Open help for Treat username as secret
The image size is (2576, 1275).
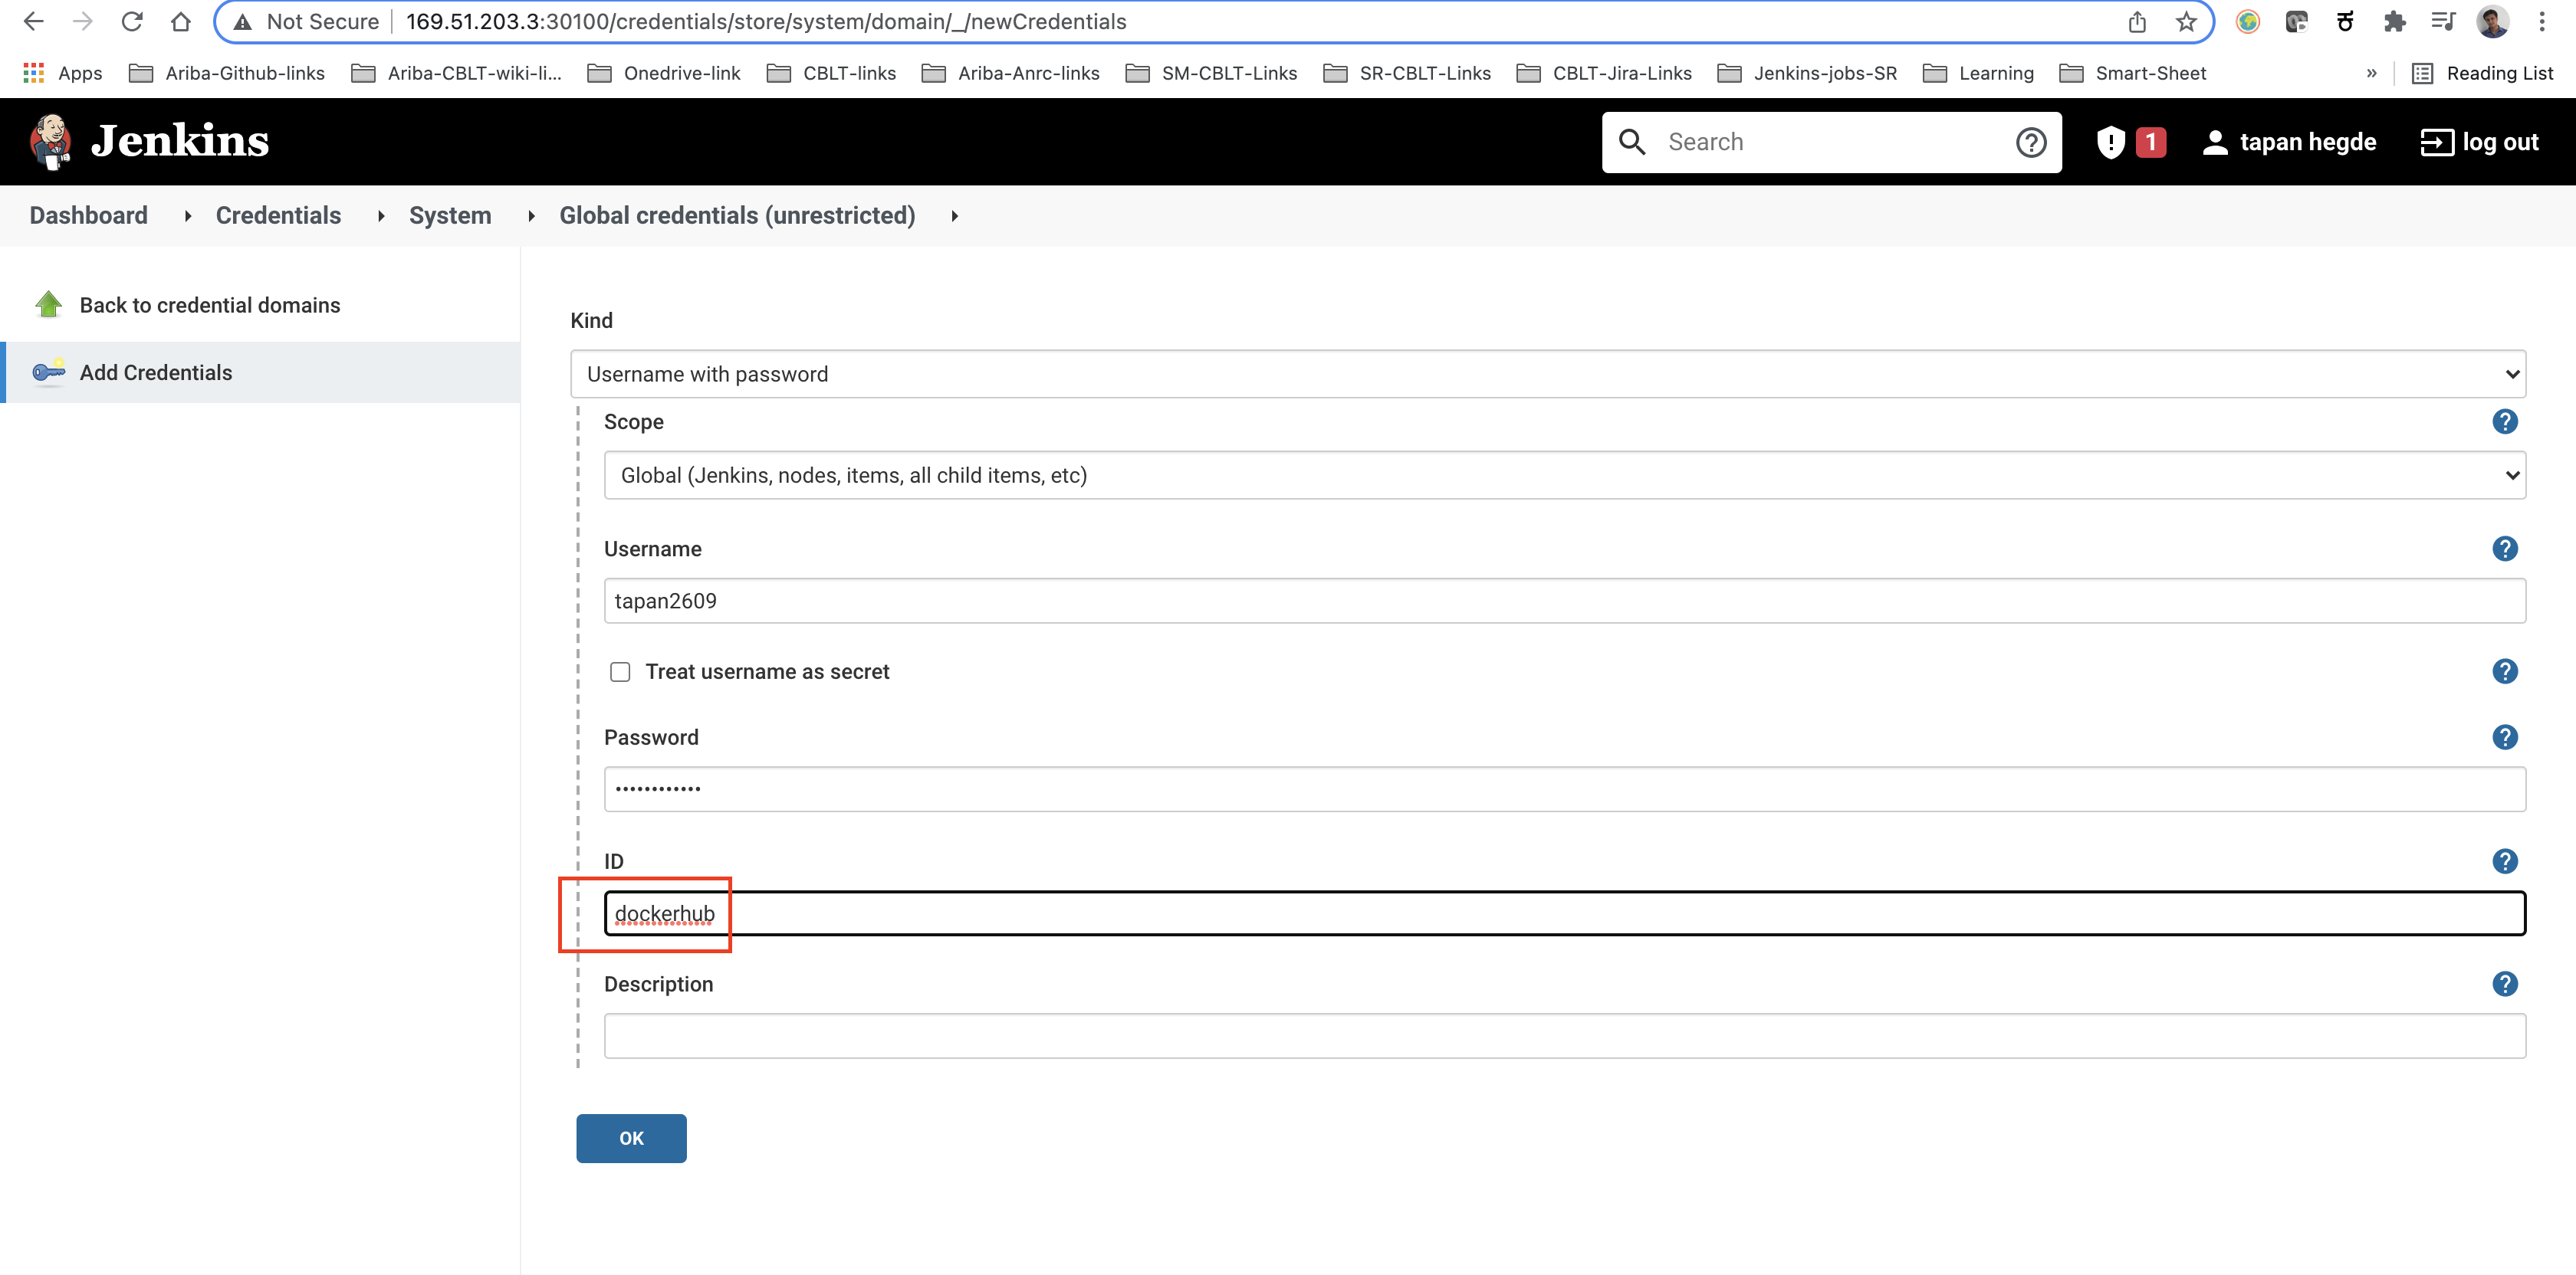click(x=2504, y=671)
